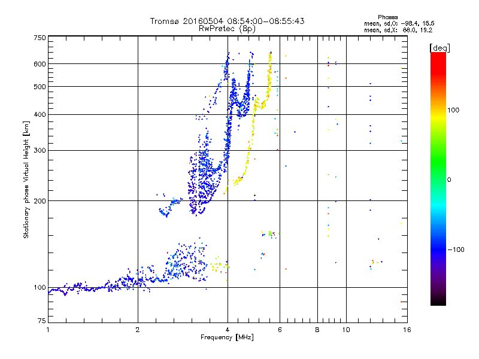
Task: Click the '400' y-axis tick label
Action: 40,115
